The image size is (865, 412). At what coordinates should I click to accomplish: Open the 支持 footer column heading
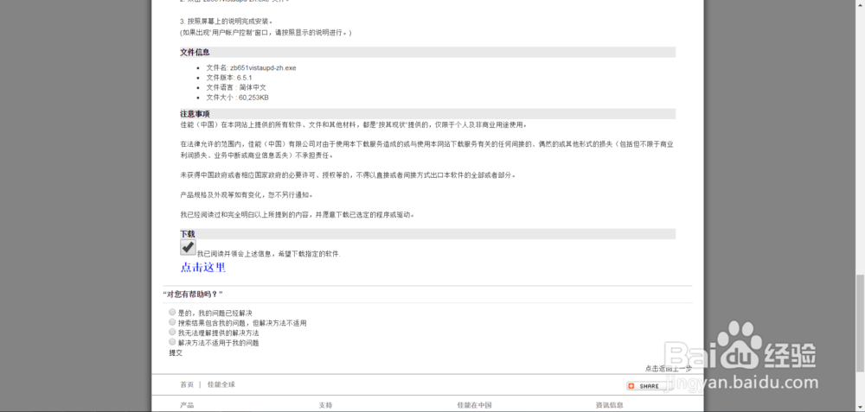point(325,405)
